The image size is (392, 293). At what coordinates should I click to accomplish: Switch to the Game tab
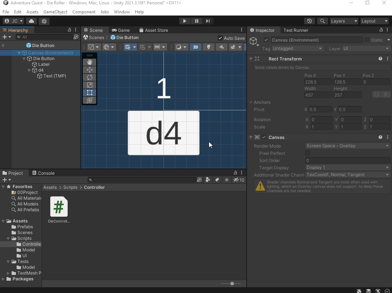pyautogui.click(x=121, y=30)
